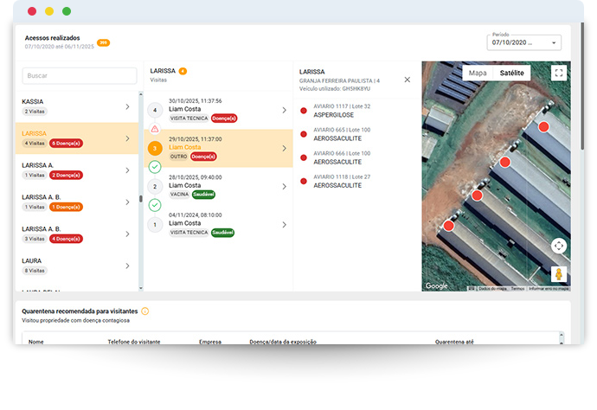Click the green checkmark below visit 3
This screenshot has height=410, width=597.
coord(155,166)
